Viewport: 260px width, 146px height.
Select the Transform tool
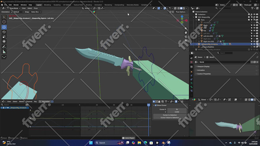(4, 42)
